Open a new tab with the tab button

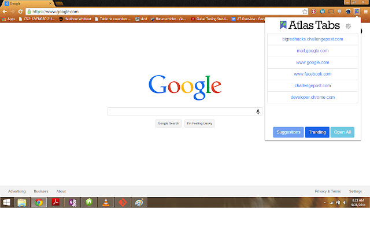point(59,3)
